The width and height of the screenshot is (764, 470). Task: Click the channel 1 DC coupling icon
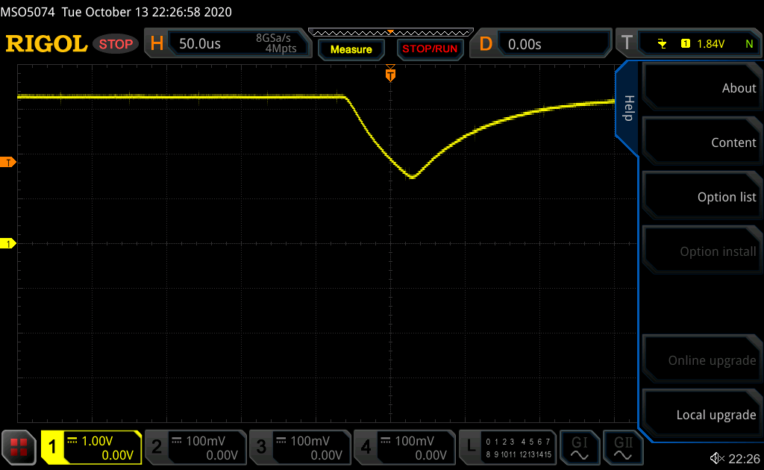pos(72,441)
